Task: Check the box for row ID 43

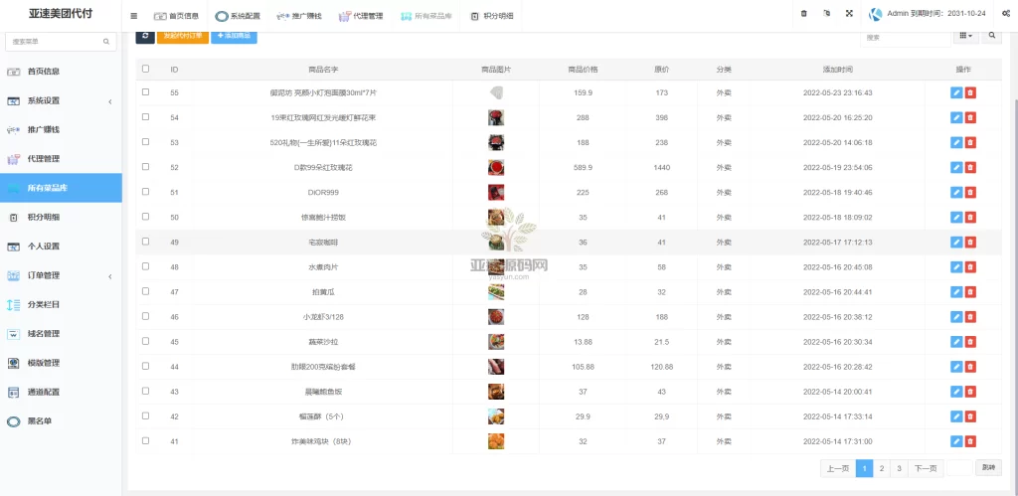Action: (x=145, y=391)
